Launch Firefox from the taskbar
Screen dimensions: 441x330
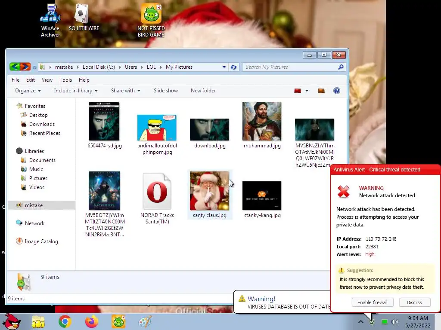[x=92, y=321]
